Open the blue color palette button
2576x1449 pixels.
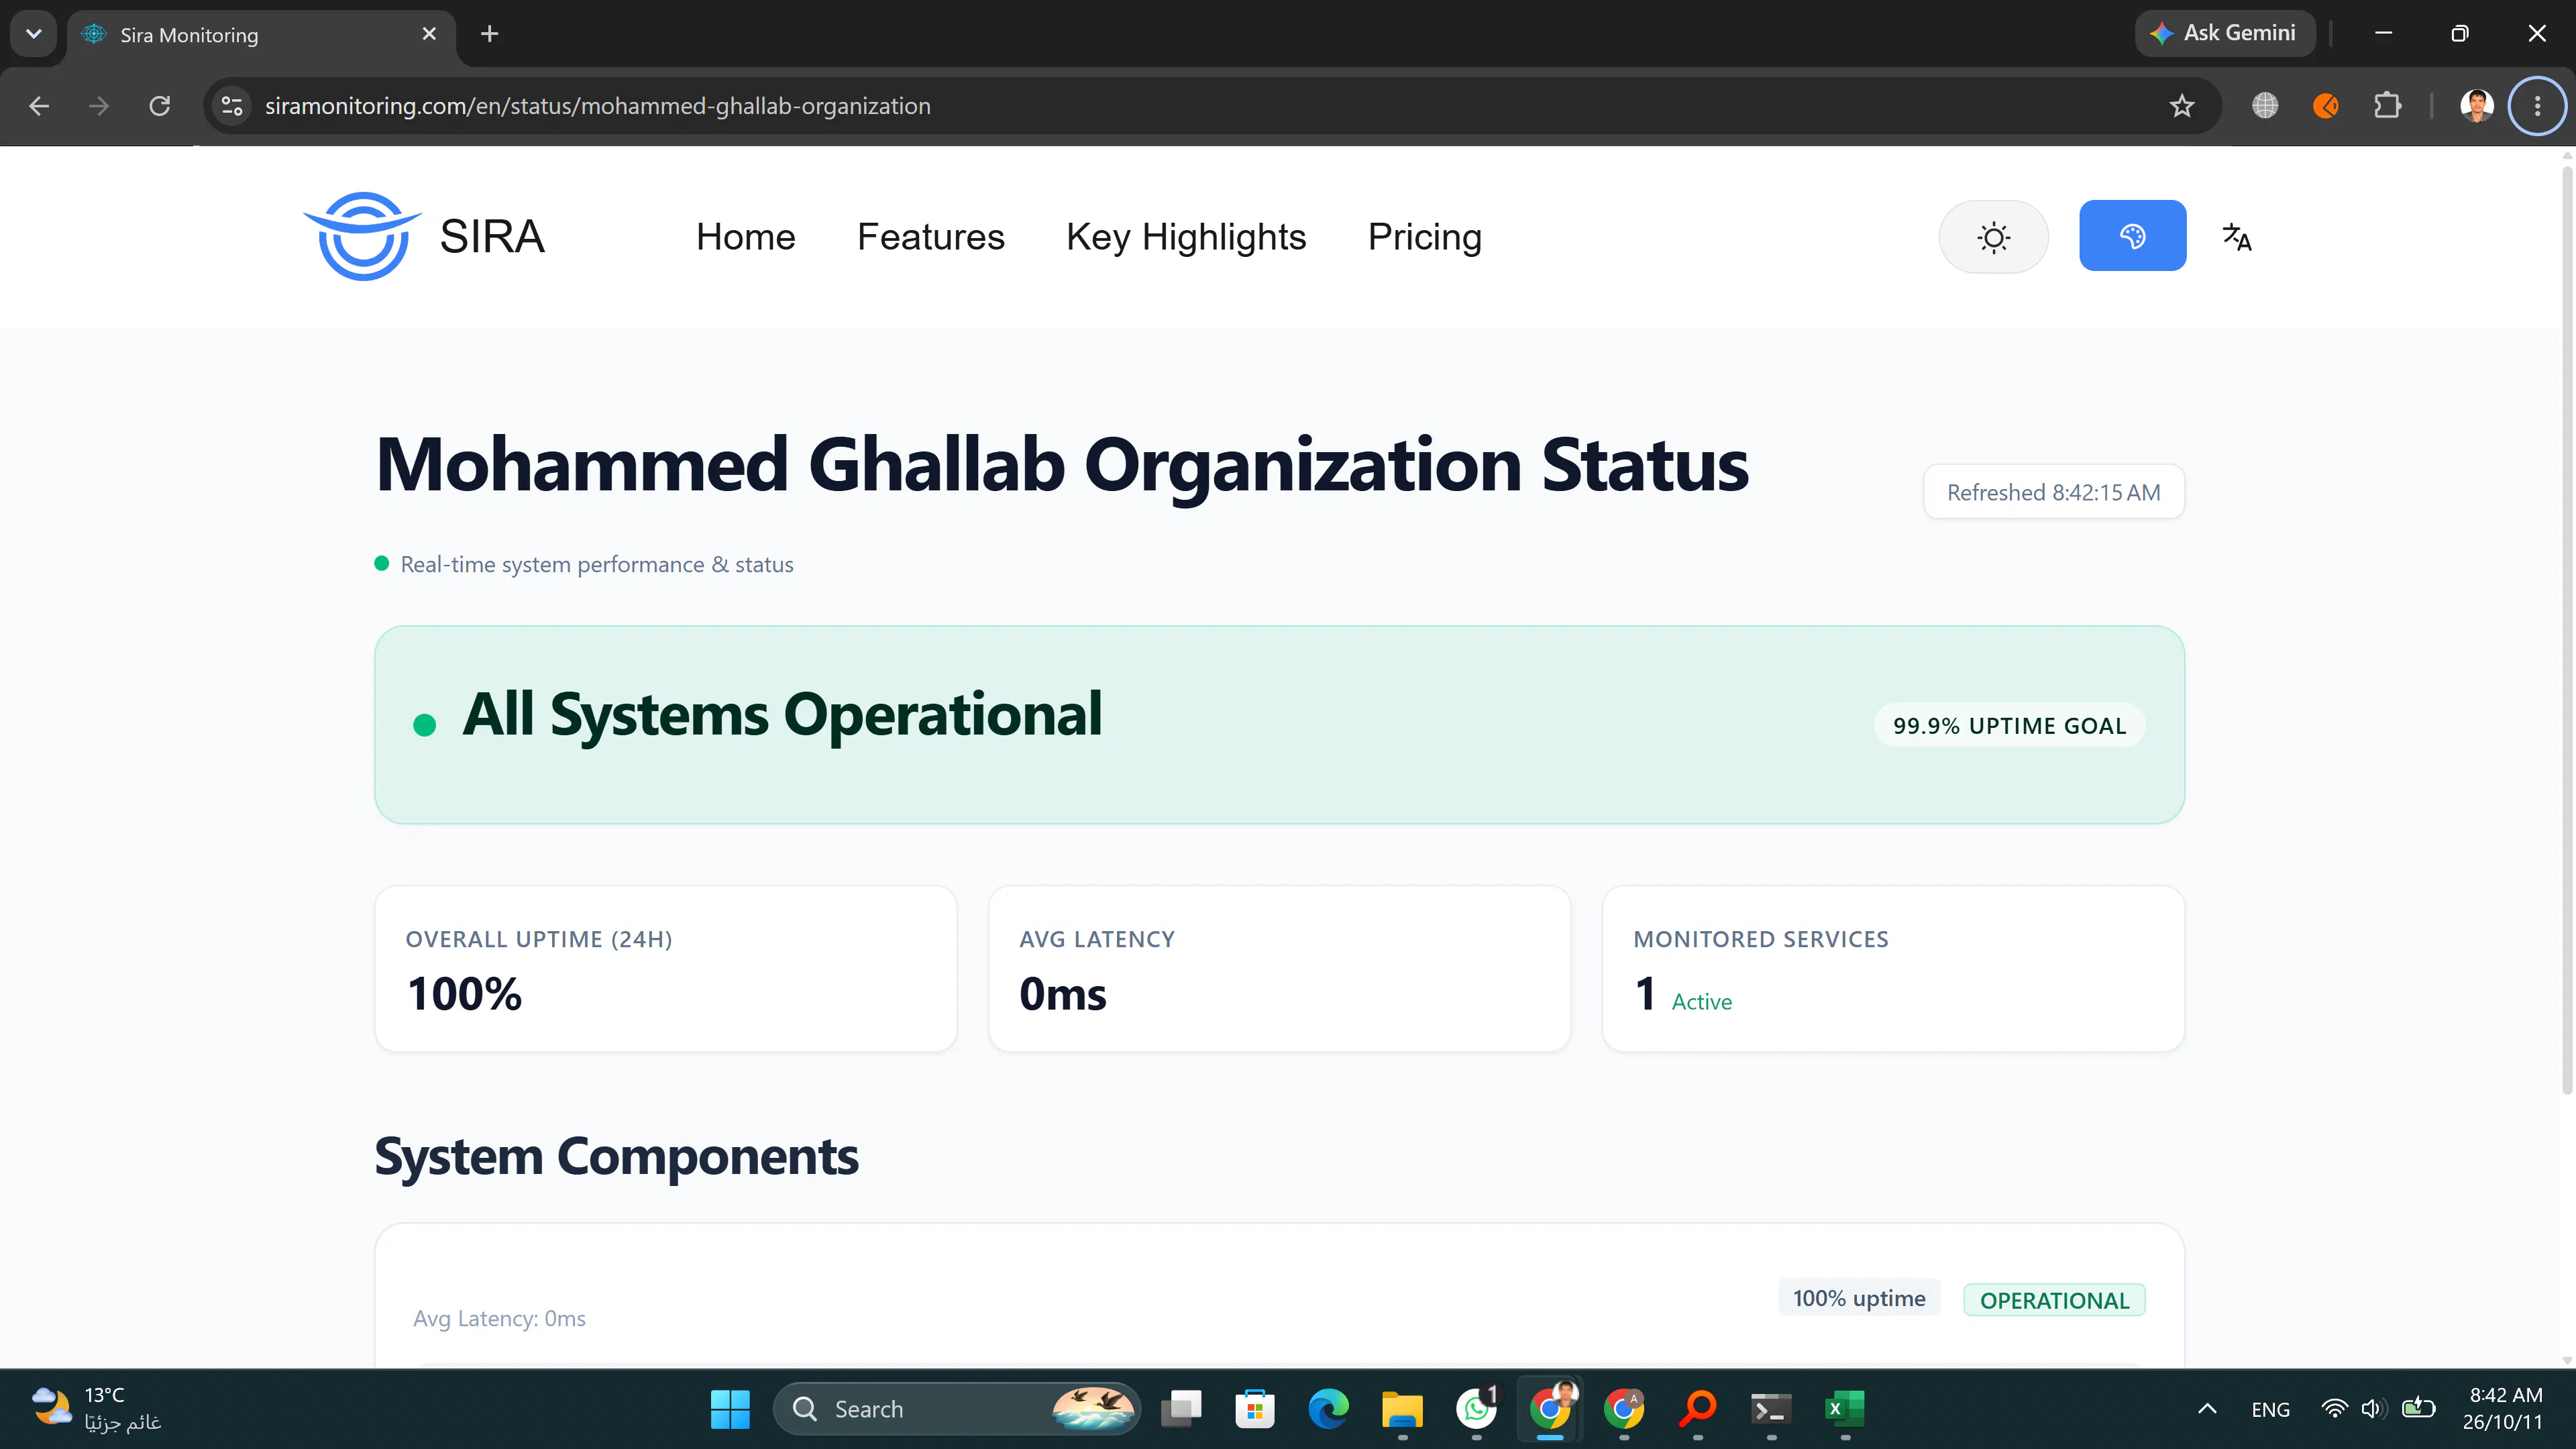click(x=2132, y=236)
